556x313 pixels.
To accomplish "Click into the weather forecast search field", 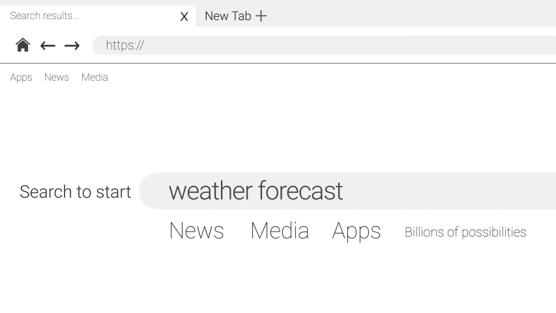I will click(x=347, y=191).
